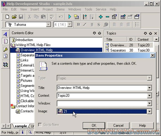Check the Go to New checkbox
The height and width of the screenshot is (136, 161).
tap(40, 125)
